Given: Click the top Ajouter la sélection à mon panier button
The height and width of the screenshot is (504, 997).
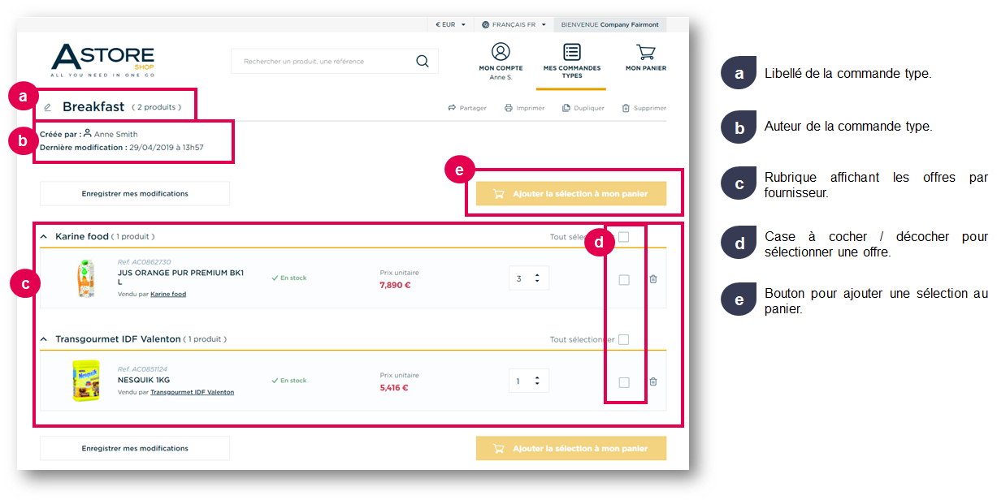Looking at the screenshot, I should (571, 194).
